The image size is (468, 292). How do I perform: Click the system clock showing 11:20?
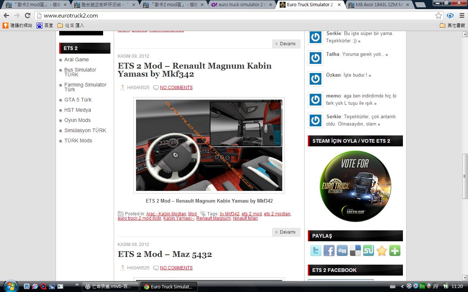[457, 287]
